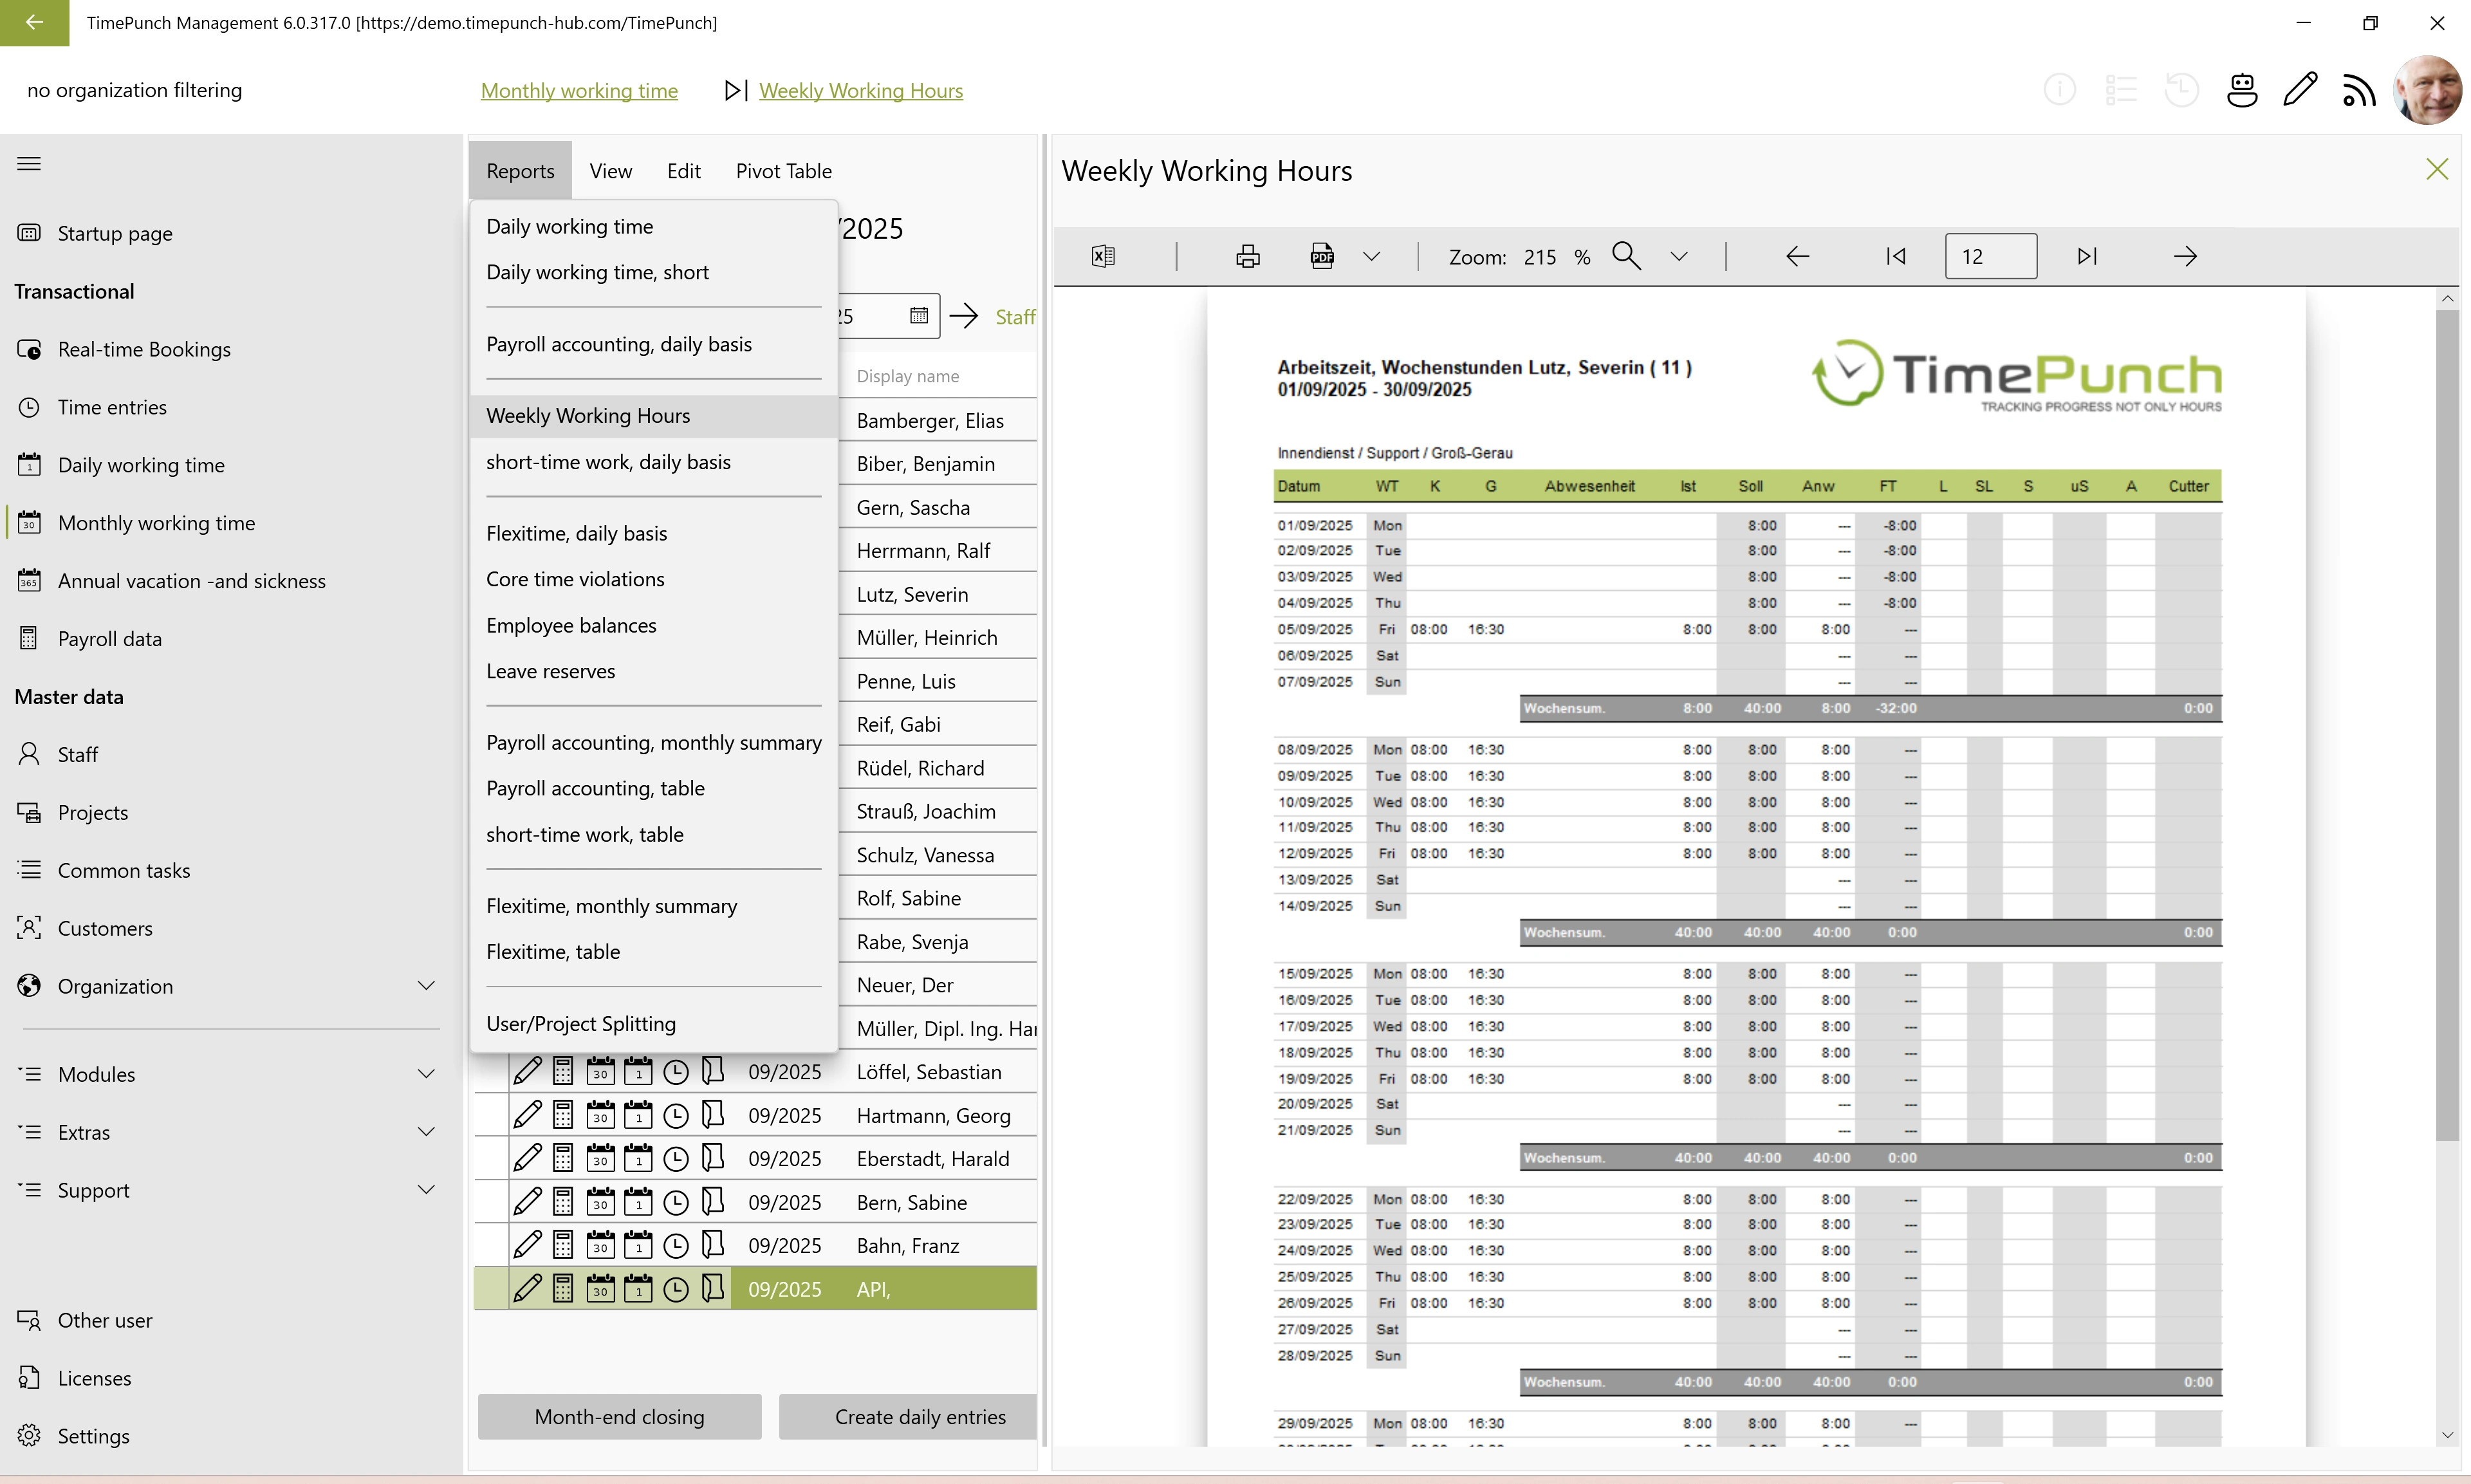Image resolution: width=2471 pixels, height=1484 pixels.
Task: Open the Monthly working time link
Action: click(x=578, y=90)
